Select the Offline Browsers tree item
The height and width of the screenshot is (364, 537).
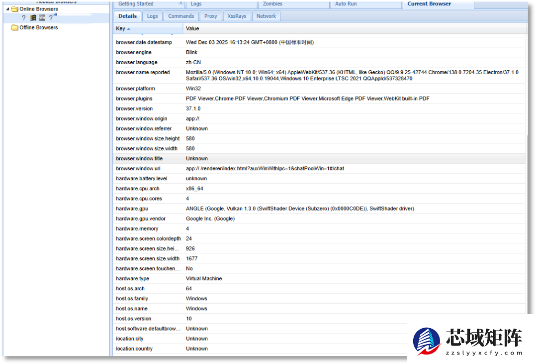[x=38, y=28]
